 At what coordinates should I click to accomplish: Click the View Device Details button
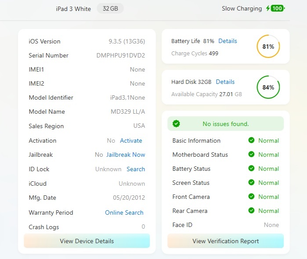(x=87, y=241)
